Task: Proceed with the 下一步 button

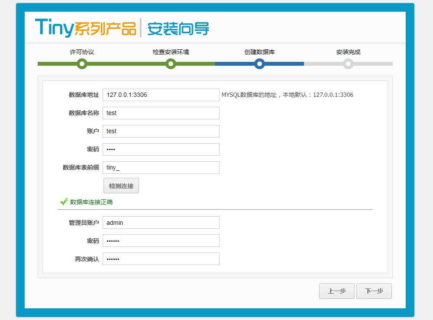Action: click(374, 291)
